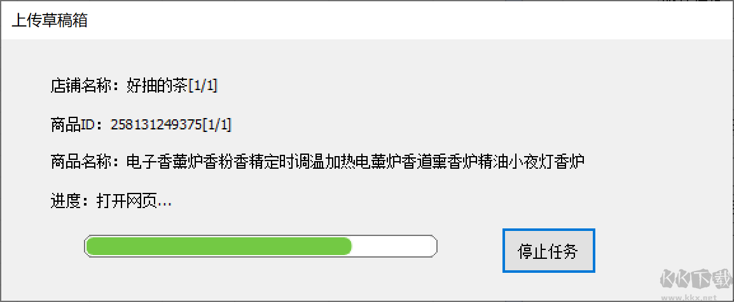
Task: Click the 上传草稿箱 title bar text
Action: click(50, 20)
